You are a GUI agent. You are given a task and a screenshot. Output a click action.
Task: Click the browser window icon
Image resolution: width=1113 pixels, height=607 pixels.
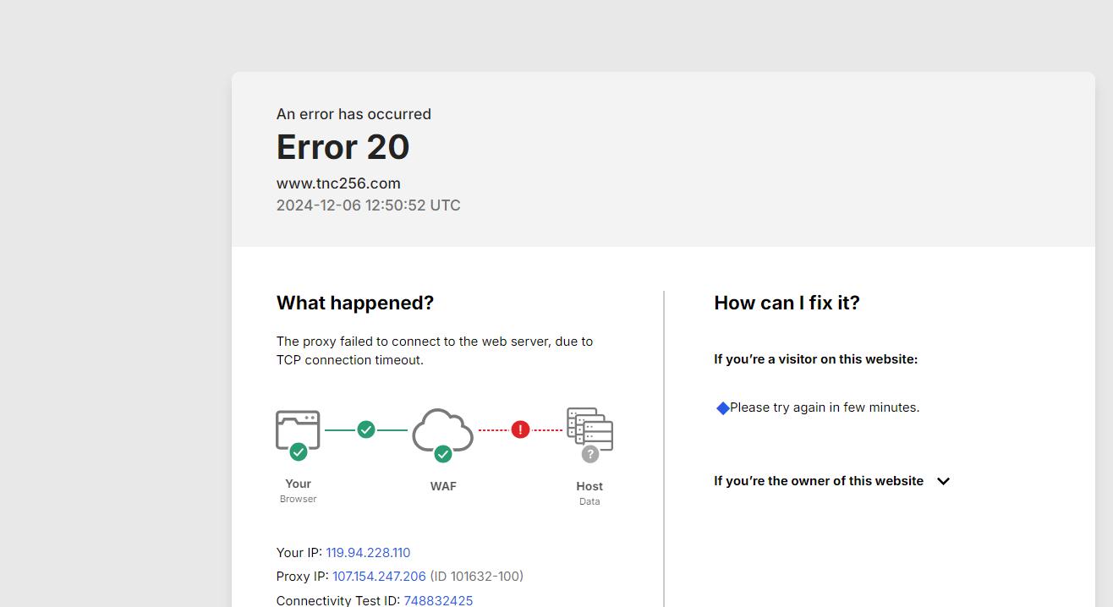(298, 427)
